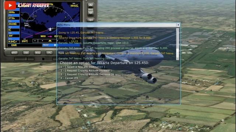Screen dimensions: 236x132
Task: Click the yellow CDI triangle indicator
Action: [50, 41]
